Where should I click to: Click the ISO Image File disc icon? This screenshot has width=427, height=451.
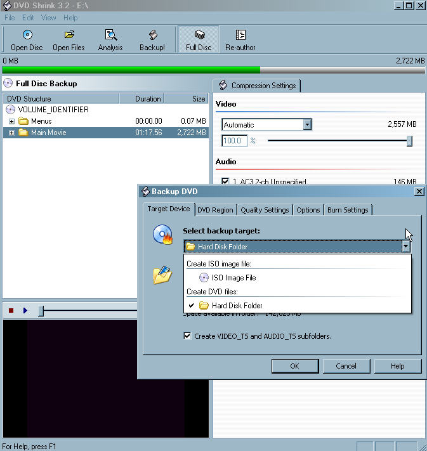(204, 278)
